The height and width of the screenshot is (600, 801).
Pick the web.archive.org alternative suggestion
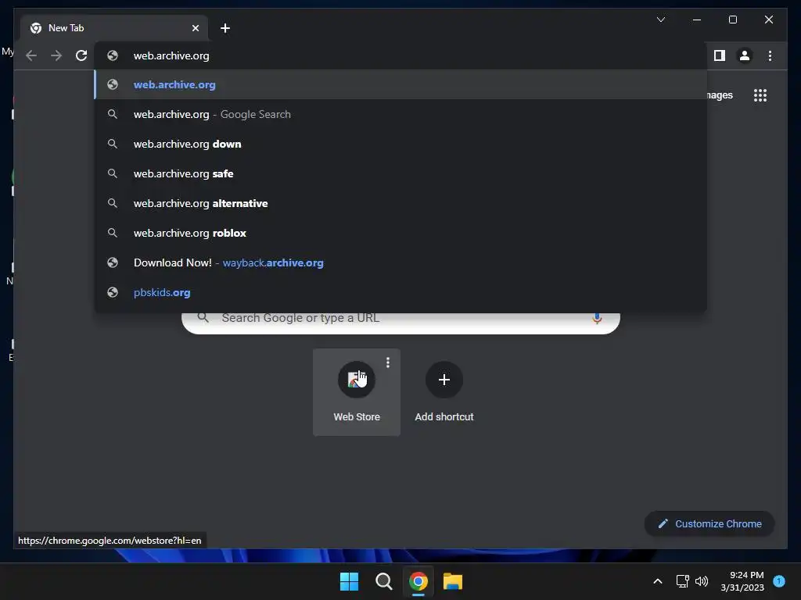[400, 203]
